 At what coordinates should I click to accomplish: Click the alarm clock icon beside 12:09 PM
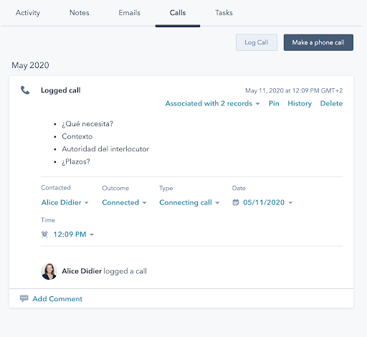coord(44,234)
